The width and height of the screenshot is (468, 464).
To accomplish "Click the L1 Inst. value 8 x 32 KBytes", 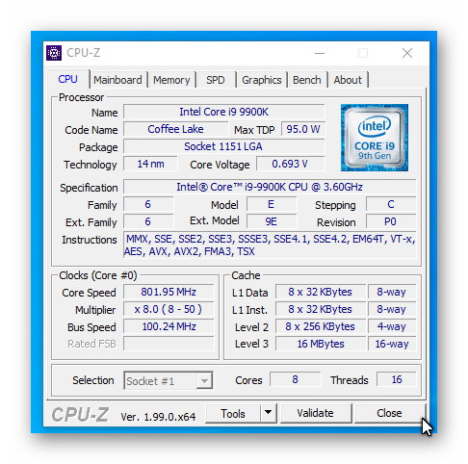I will tap(321, 309).
